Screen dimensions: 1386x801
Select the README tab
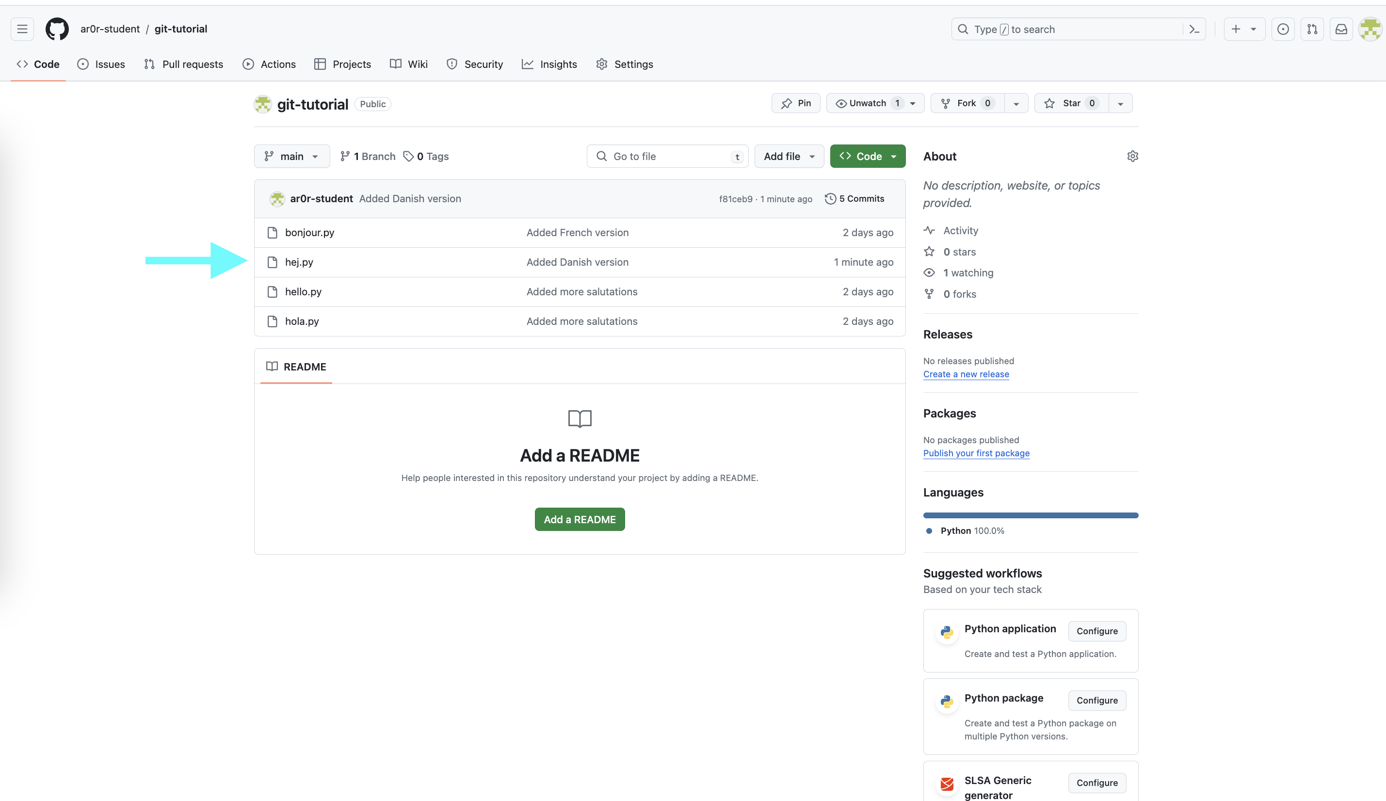(296, 367)
